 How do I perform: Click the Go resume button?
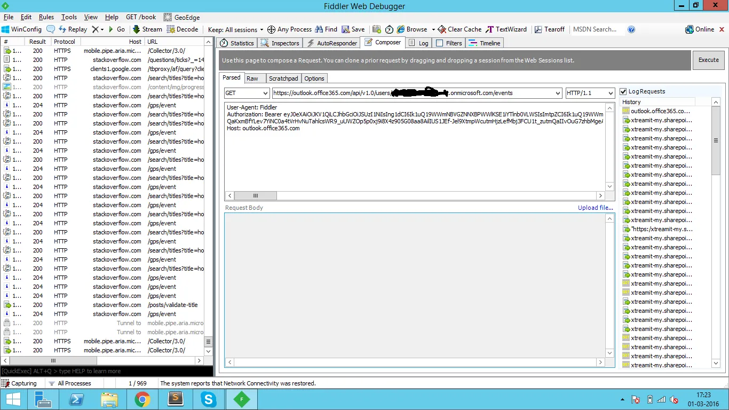(x=117, y=29)
